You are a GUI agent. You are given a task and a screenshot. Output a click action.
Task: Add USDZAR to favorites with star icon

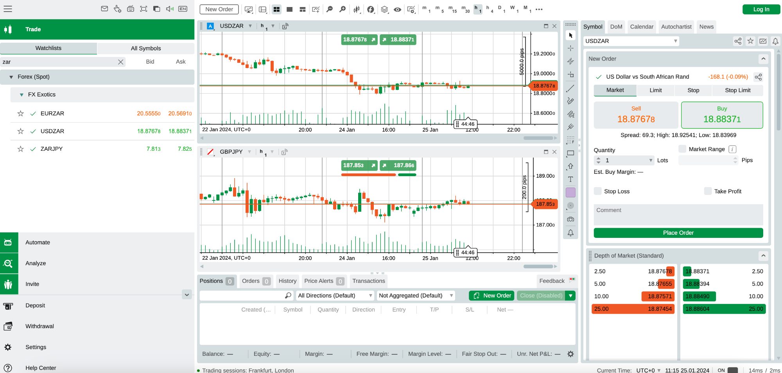[x=750, y=41]
